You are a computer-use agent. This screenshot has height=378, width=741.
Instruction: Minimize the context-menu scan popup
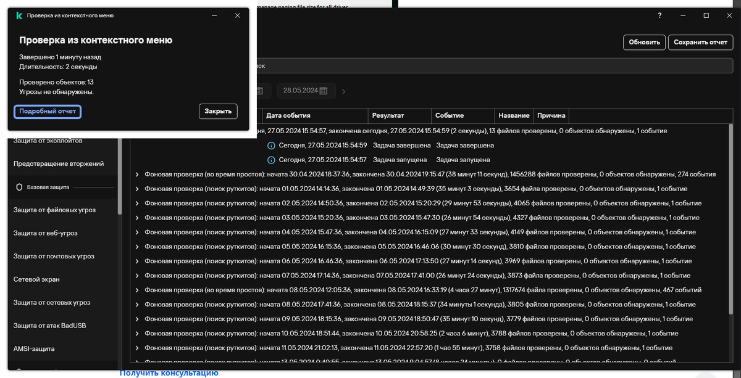pyautogui.click(x=214, y=15)
